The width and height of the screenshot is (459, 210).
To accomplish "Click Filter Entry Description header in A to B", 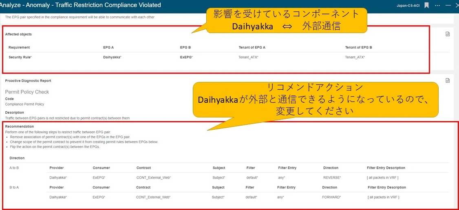I will 386,168.
